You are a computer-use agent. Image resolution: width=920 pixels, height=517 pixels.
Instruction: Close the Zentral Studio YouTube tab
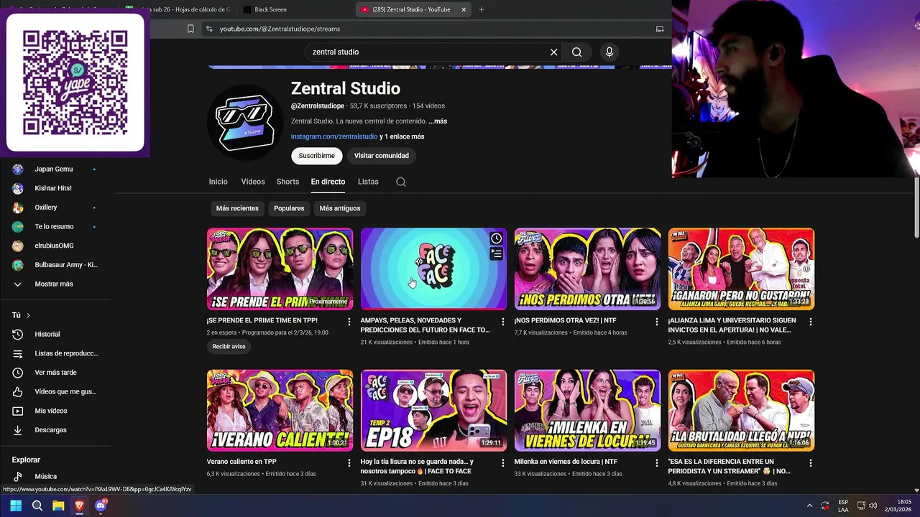[x=464, y=9]
